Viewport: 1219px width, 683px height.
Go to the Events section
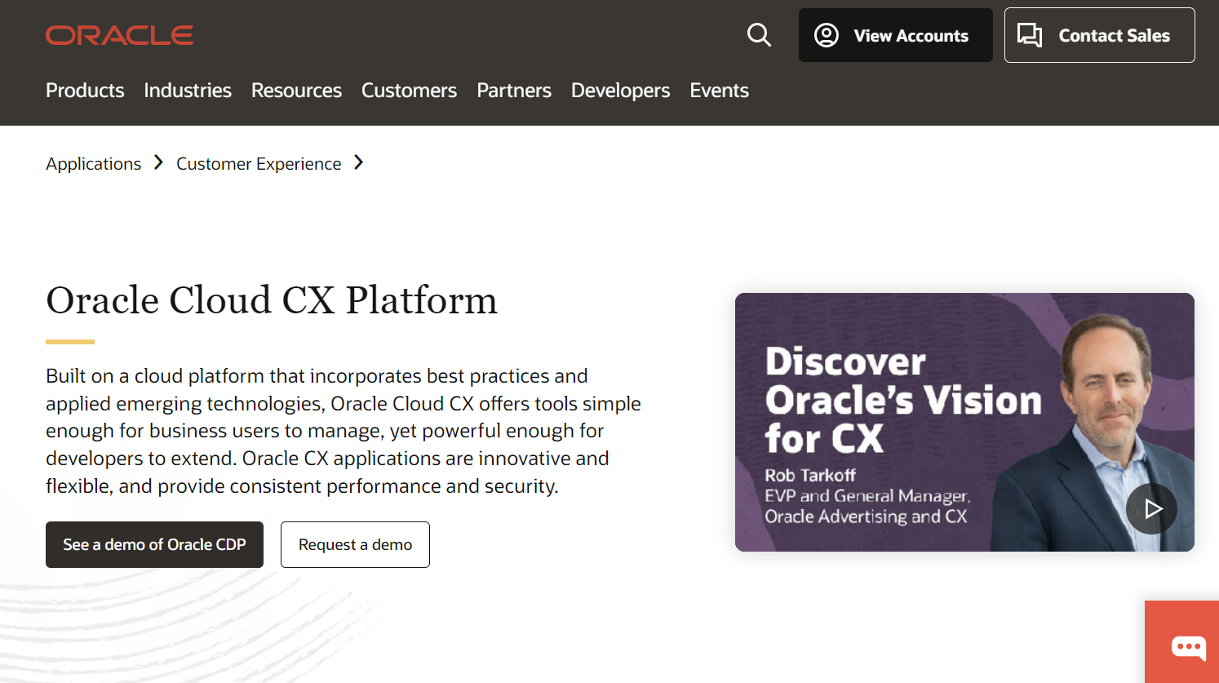(x=719, y=91)
